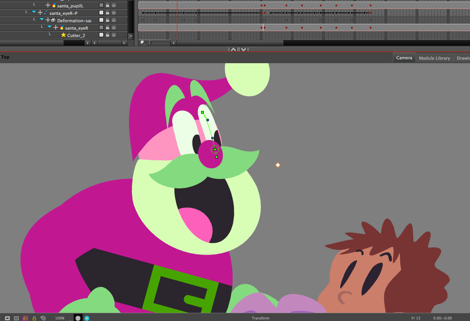
Task: Click the last keyframe on santa_eyeR-P track
Action: (x=370, y=13)
